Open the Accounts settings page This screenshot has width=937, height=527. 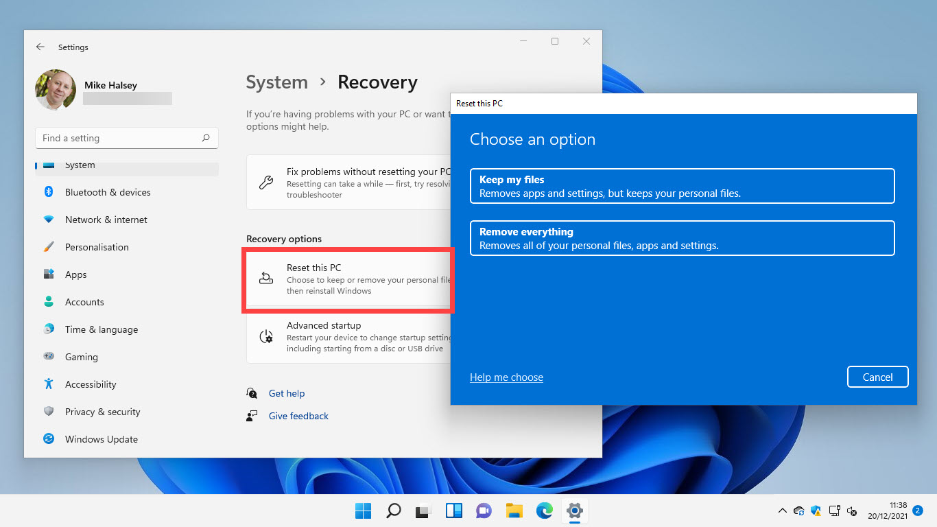point(84,302)
